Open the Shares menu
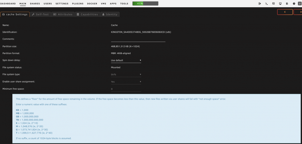Viewport: 302px width, 144px height. click(x=35, y=4)
